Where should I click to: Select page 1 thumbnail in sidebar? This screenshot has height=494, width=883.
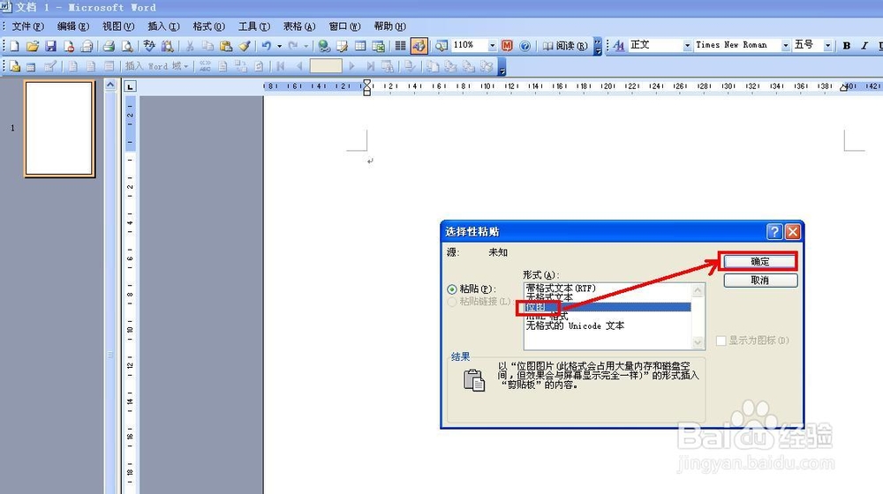pos(59,129)
